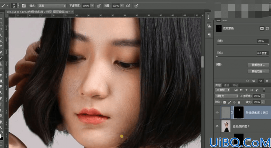Expand the 流量 flow slider arrow

[122, 6]
